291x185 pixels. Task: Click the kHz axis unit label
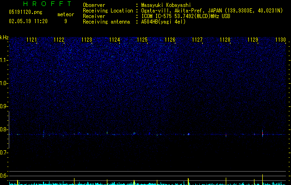[4, 37]
